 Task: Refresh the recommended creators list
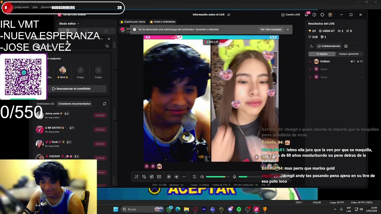[104, 104]
